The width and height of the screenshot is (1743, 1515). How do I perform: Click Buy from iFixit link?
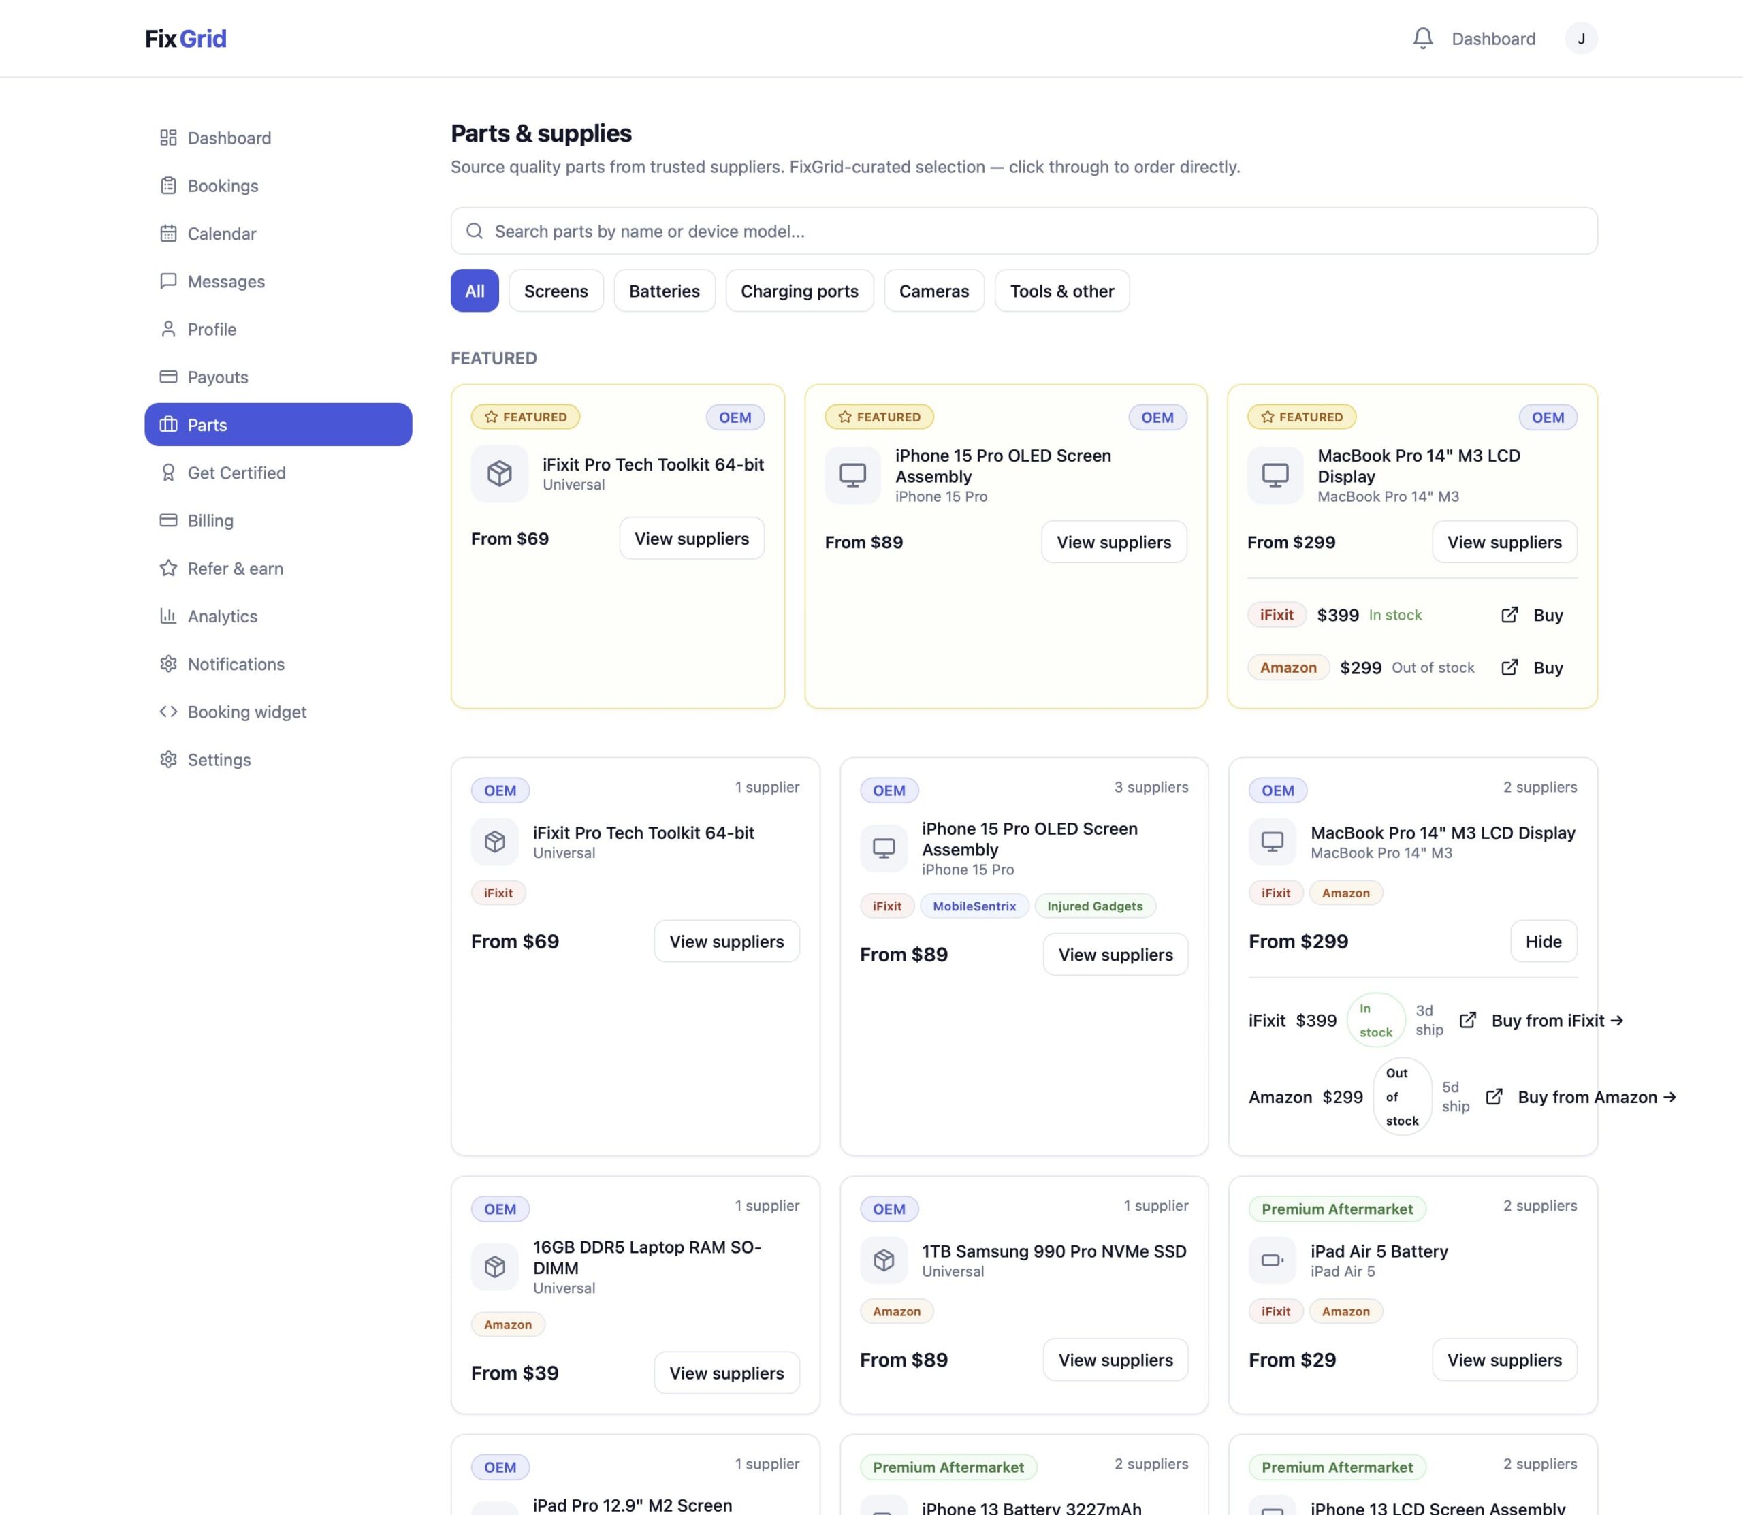tap(1557, 1021)
